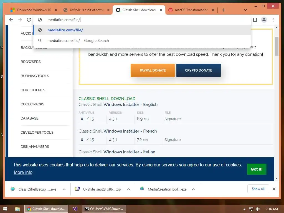This screenshot has height=213, width=284.
Task: Click the 7:16 AM clock
Action: tap(272, 209)
